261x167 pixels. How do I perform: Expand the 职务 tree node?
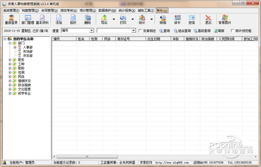10,60
